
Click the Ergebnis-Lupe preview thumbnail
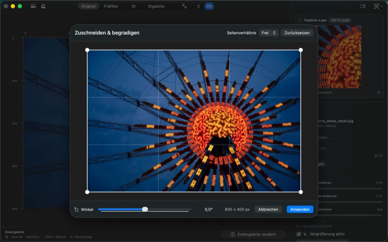point(339,57)
